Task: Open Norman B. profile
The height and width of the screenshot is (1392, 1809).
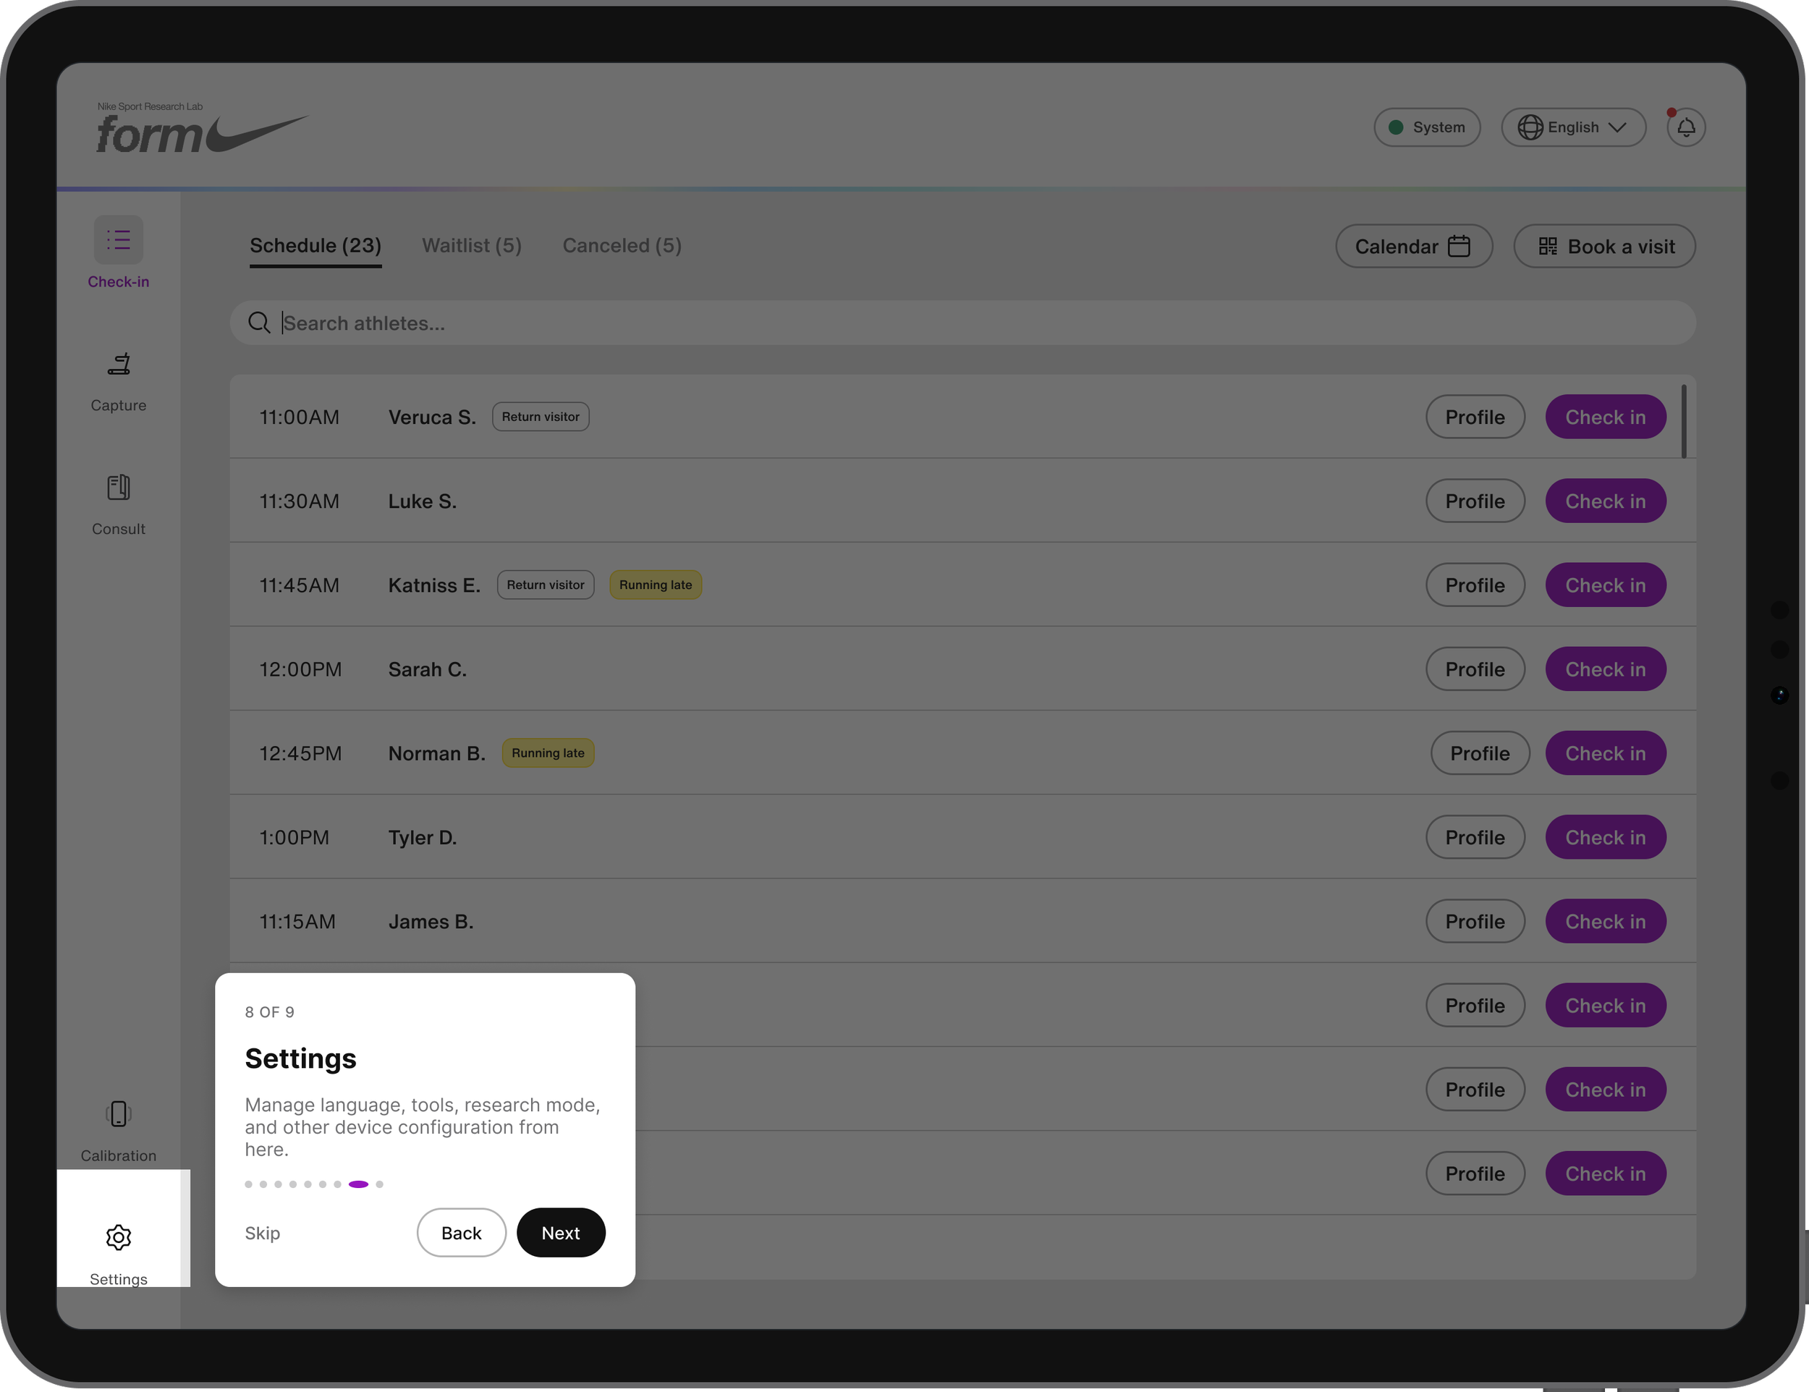Action: [x=1480, y=752]
